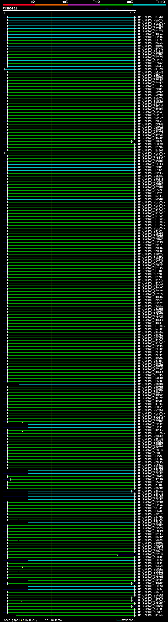This screenshot has height=622, width=168.
Task: Click hit label UniRef100_P25998
Action: click(151, 190)
